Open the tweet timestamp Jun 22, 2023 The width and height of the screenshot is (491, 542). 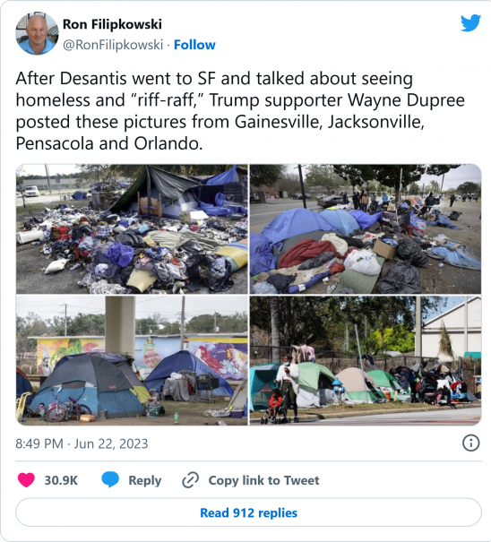click(82, 443)
